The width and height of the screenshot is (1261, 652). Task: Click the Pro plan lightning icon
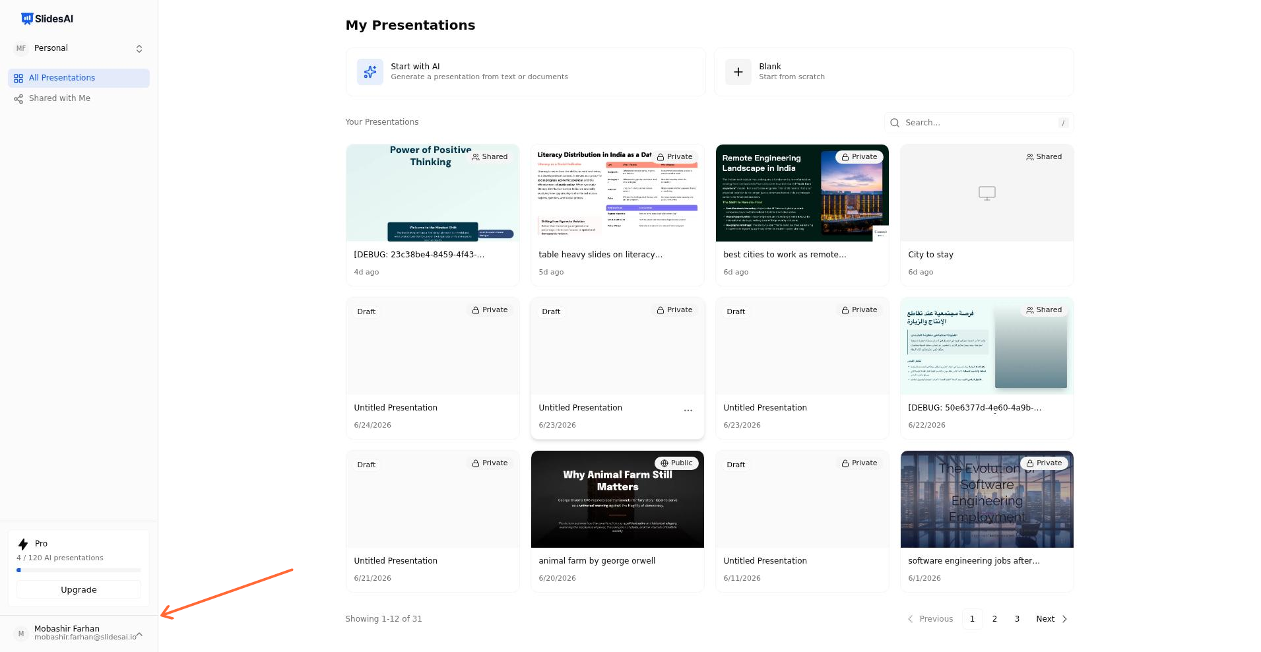pos(23,544)
